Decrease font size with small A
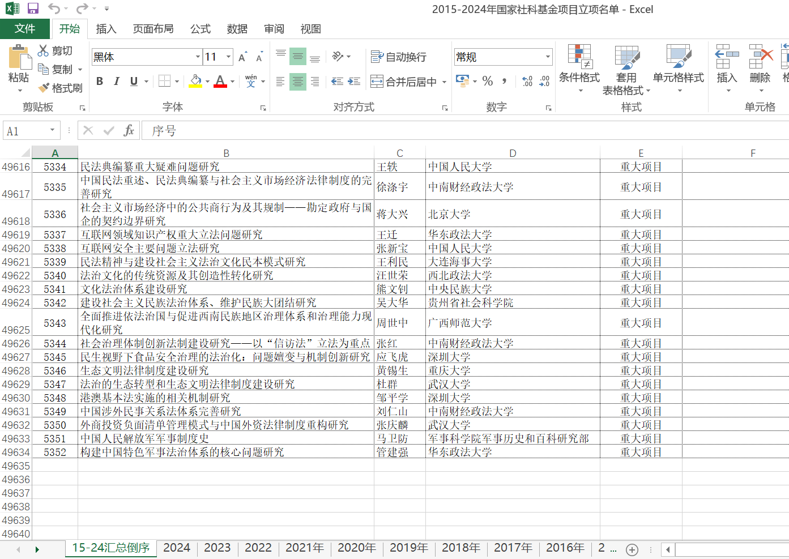The image size is (789, 559). pos(259,57)
